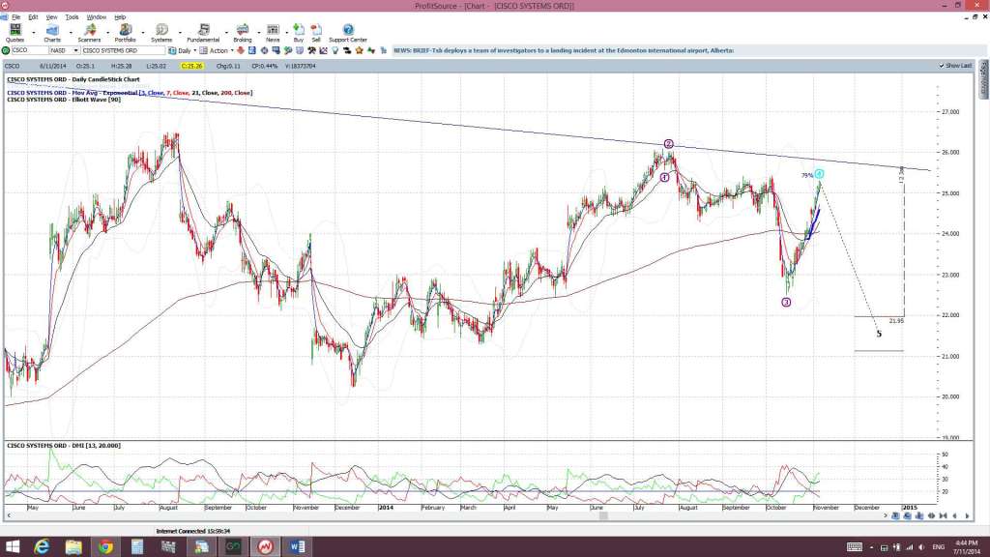
Task: Click the Daily CandleStick Chart title
Action: click(73, 79)
